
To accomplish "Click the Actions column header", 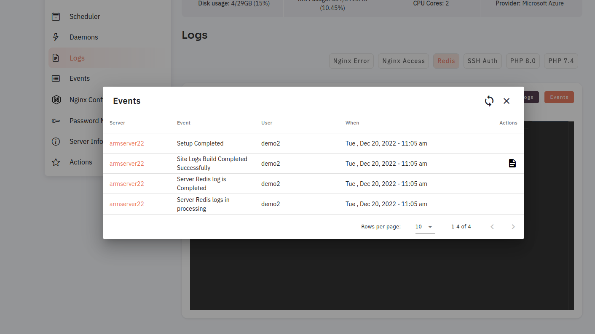I will tap(508, 123).
